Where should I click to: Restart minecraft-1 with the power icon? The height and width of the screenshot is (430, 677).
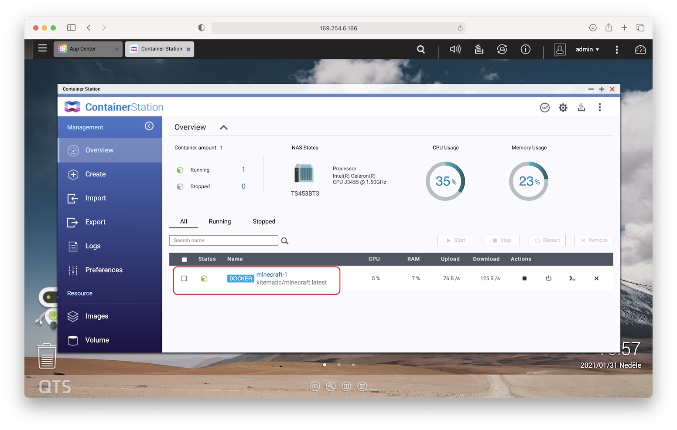point(548,278)
